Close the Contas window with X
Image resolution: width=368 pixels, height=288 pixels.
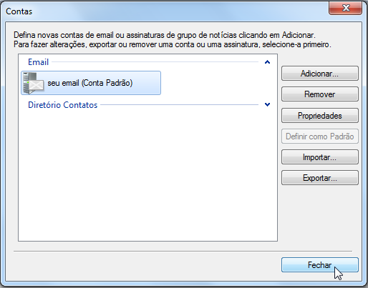345,8
